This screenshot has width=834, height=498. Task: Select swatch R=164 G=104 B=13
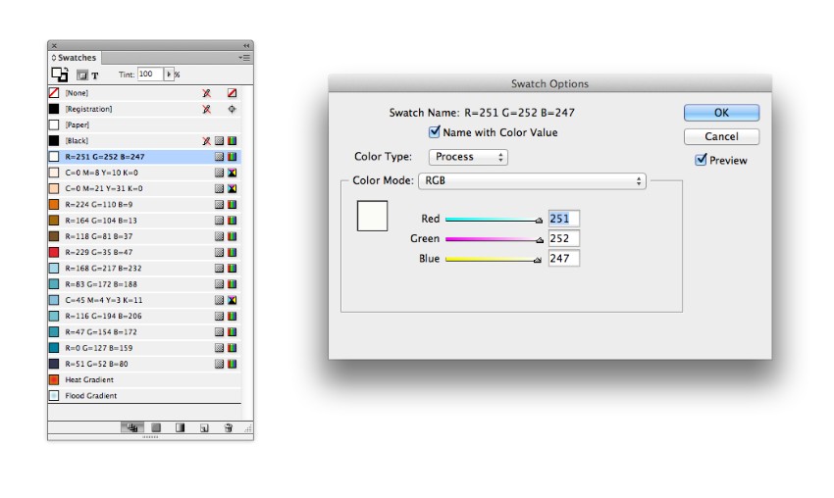click(x=144, y=221)
